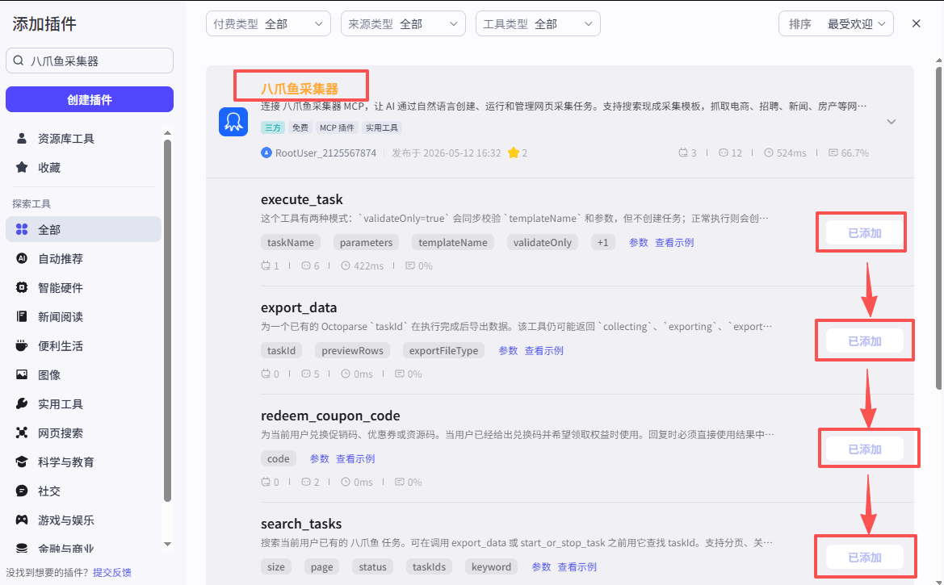Open the 付费类型 dropdown
The image size is (944, 585).
click(x=269, y=23)
